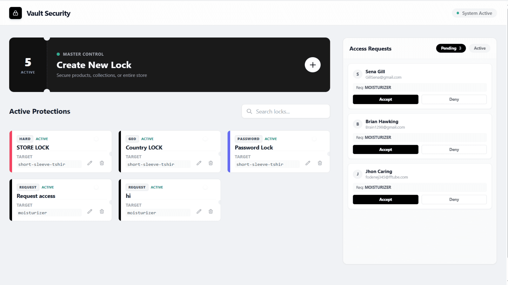Deny Brian Hawking's access request
Image resolution: width=508 pixels, height=285 pixels.
pyautogui.click(x=454, y=149)
